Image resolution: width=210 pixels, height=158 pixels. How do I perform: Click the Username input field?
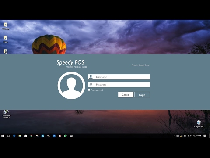(x=119, y=77)
